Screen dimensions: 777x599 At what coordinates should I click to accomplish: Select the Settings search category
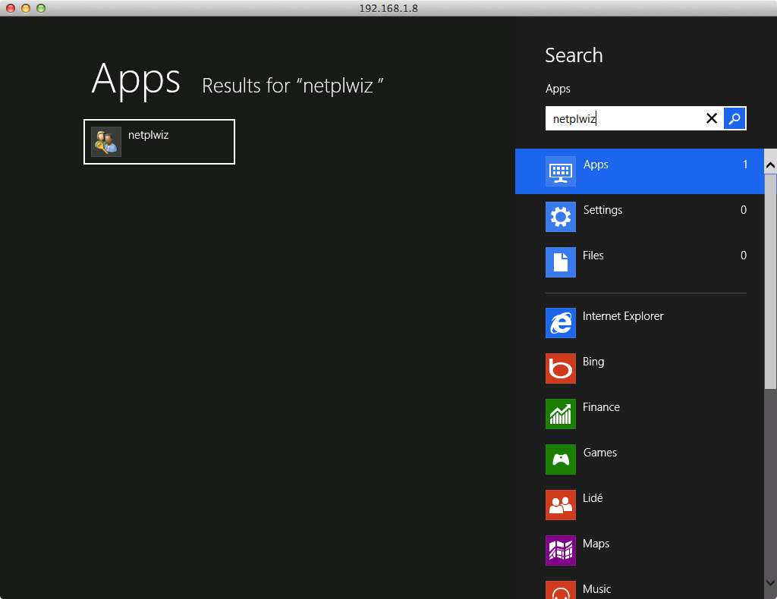coord(639,217)
